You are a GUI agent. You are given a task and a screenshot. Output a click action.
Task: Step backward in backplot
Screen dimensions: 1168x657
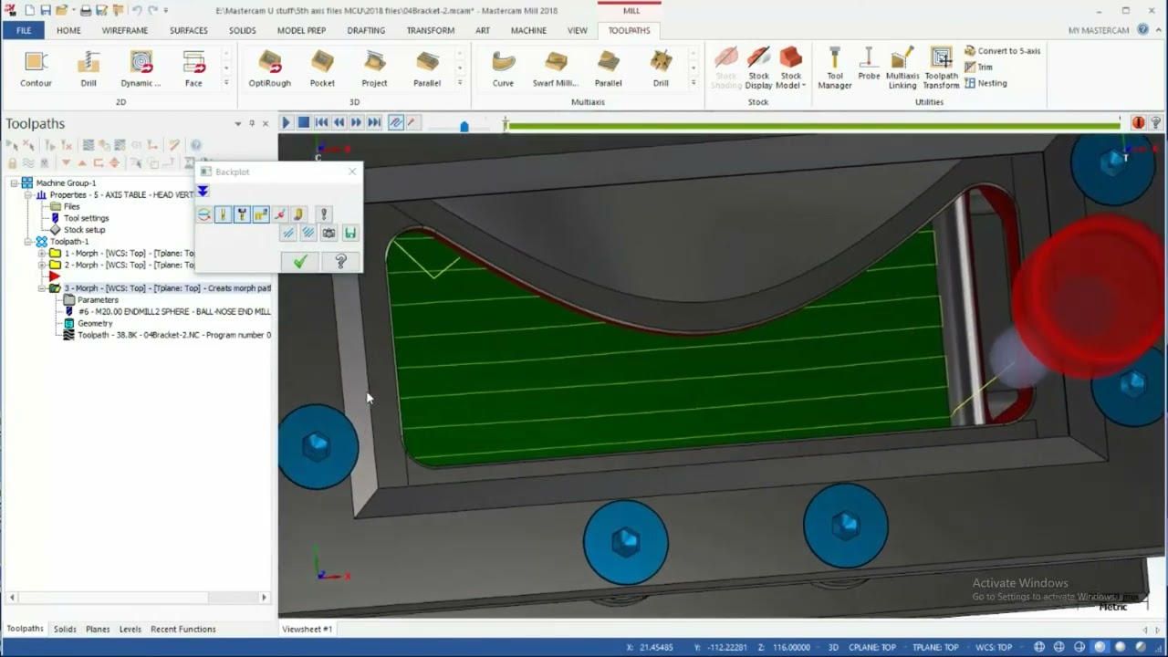pos(339,122)
